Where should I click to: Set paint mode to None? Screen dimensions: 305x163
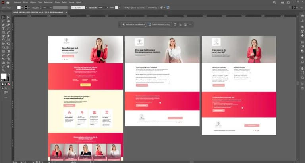(9, 85)
